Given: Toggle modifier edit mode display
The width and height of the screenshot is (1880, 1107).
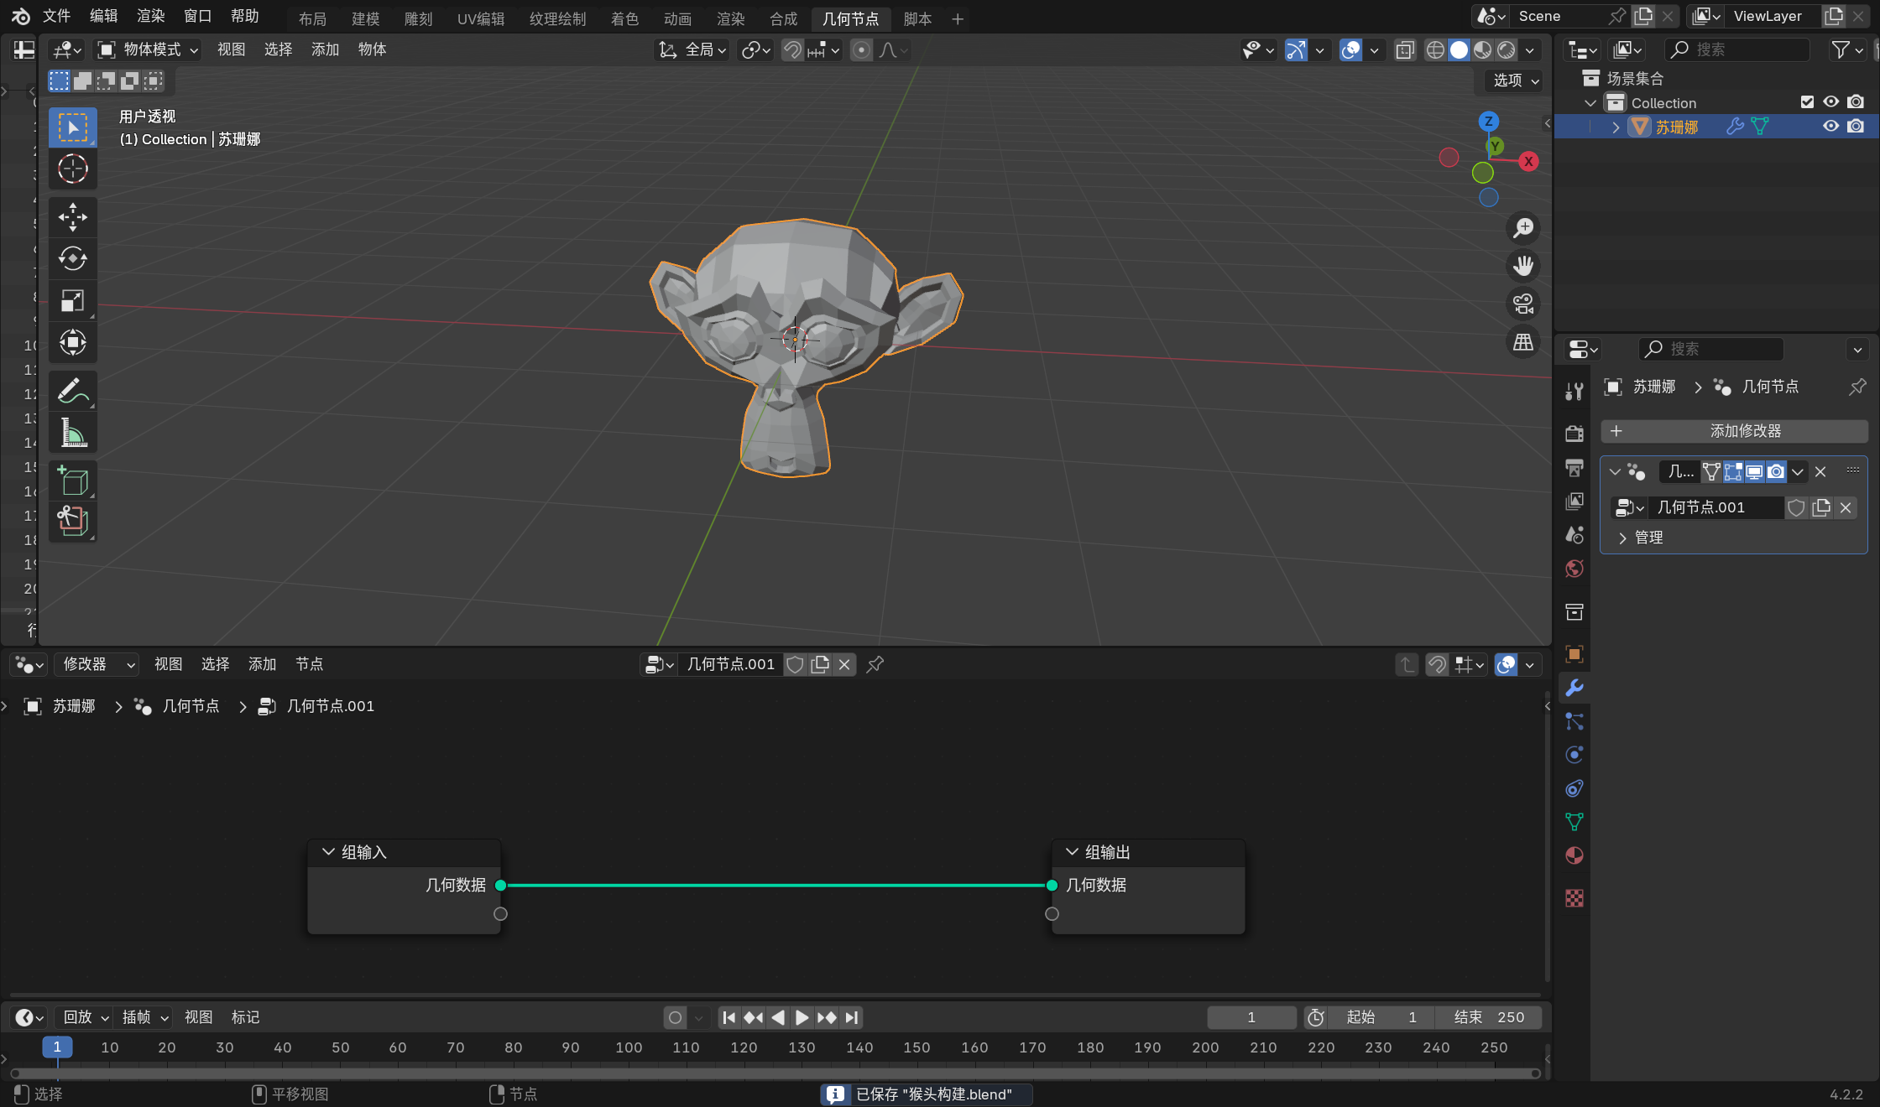Looking at the screenshot, I should click(1733, 472).
